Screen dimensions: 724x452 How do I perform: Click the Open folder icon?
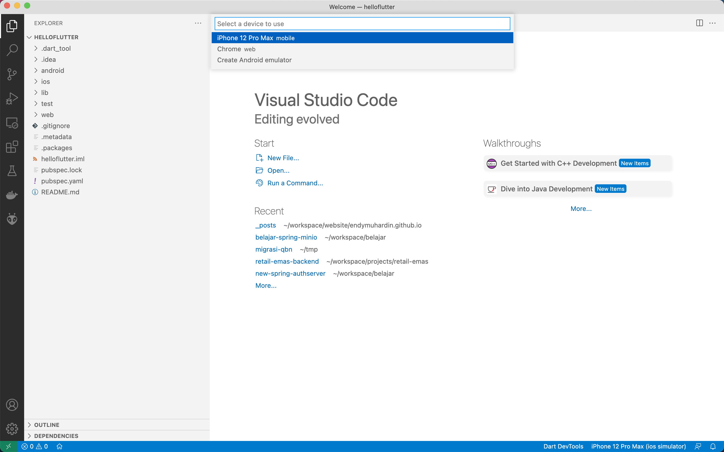pos(259,171)
